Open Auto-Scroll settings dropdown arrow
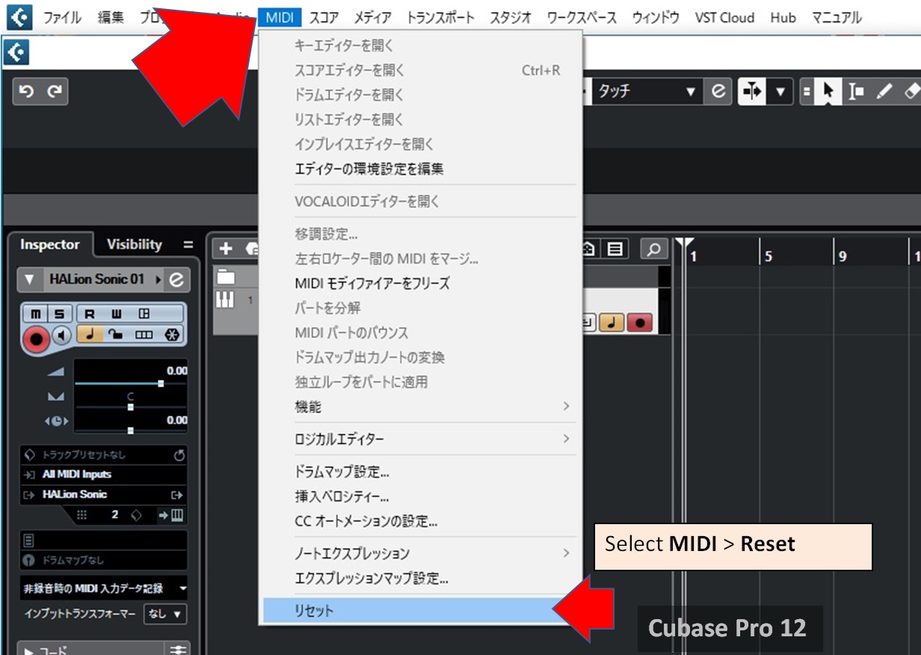Image resolution: width=921 pixels, height=655 pixels. [x=780, y=92]
